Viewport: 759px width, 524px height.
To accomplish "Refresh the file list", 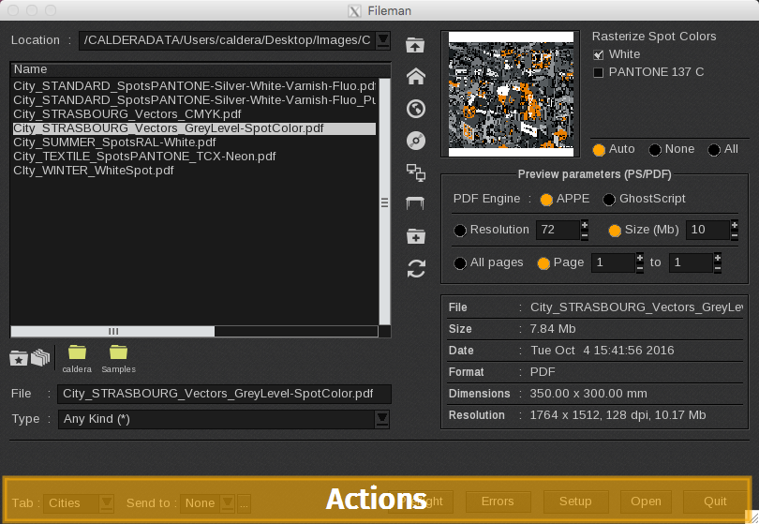I will (x=416, y=269).
